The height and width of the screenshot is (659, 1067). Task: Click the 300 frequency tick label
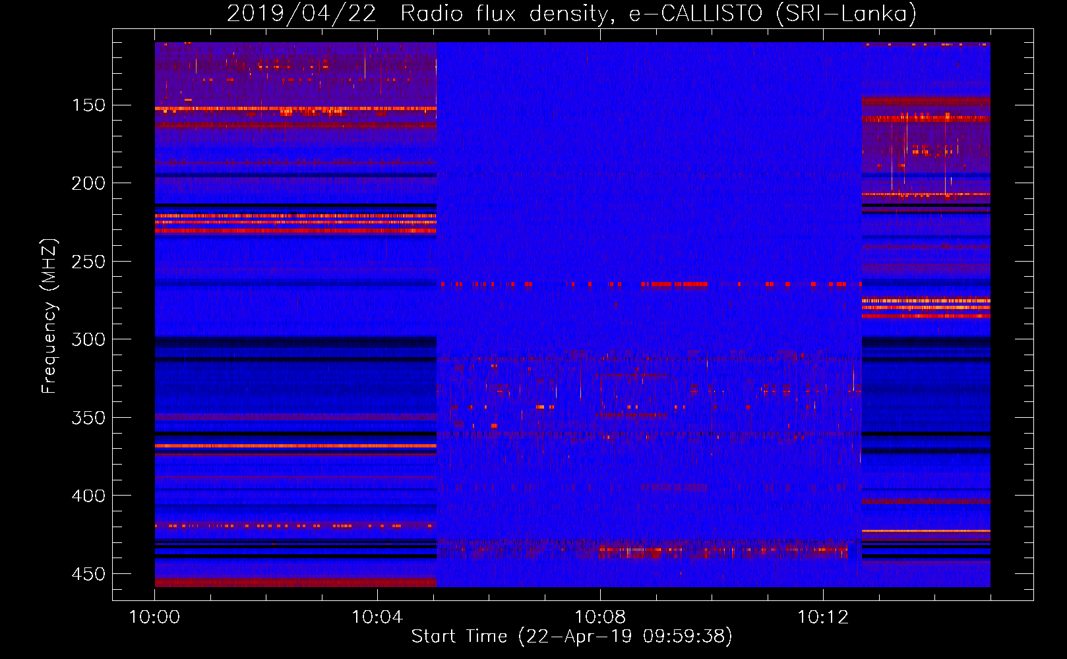pyautogui.click(x=88, y=339)
